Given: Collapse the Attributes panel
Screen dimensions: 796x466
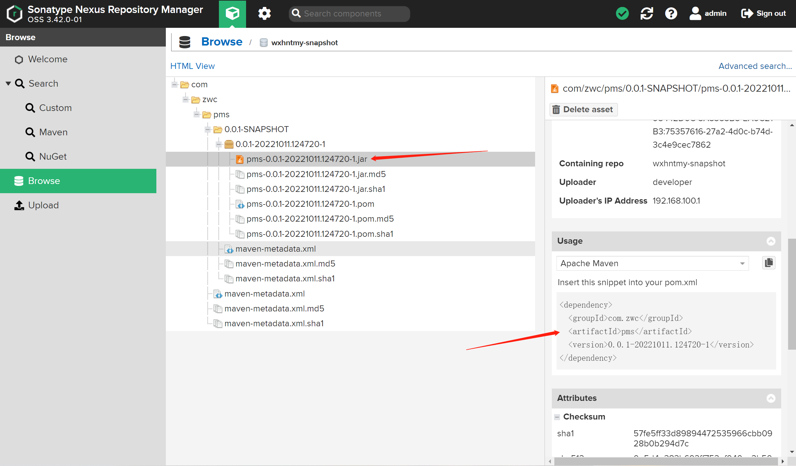Looking at the screenshot, I should click(x=771, y=398).
